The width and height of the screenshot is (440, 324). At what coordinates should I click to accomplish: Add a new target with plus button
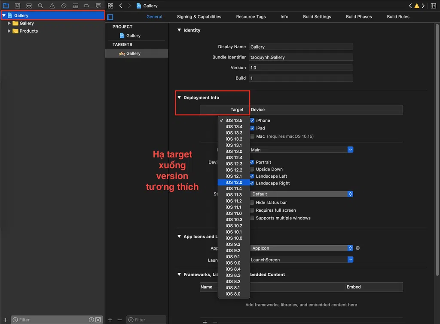[x=110, y=320]
